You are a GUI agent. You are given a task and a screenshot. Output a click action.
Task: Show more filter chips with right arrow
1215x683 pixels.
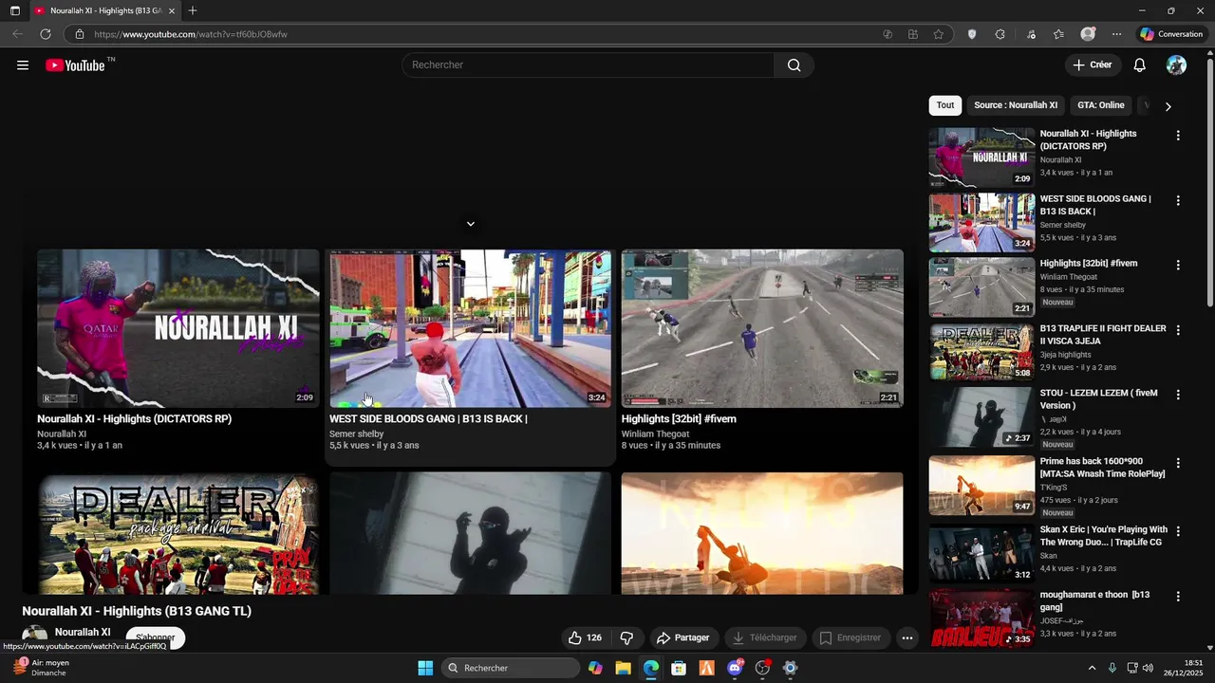1168,106
